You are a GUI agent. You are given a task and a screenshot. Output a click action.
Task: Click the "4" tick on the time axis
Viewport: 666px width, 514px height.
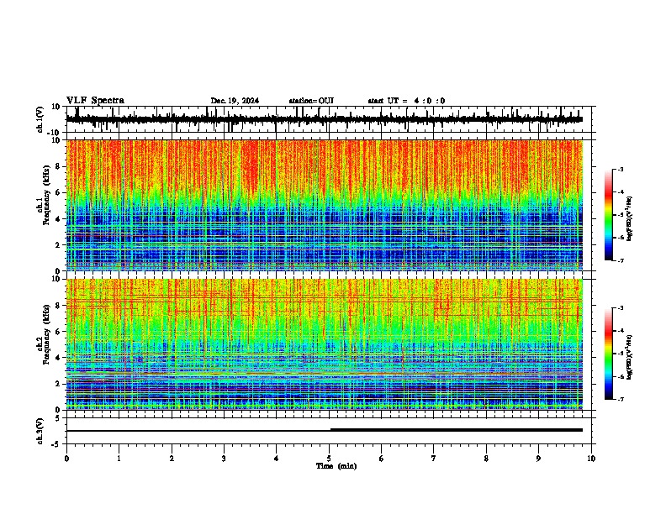276,458
